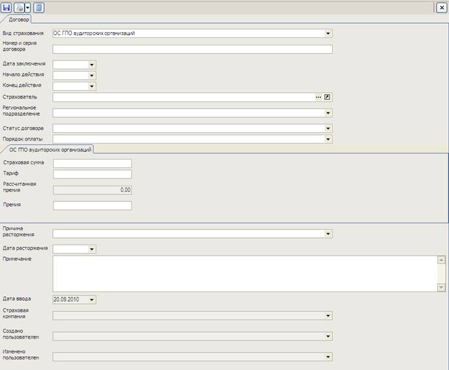Viewport: 449px width, 370px height.
Task: Click the open-card arrow icon beside Страхователь
Action: pyautogui.click(x=328, y=97)
